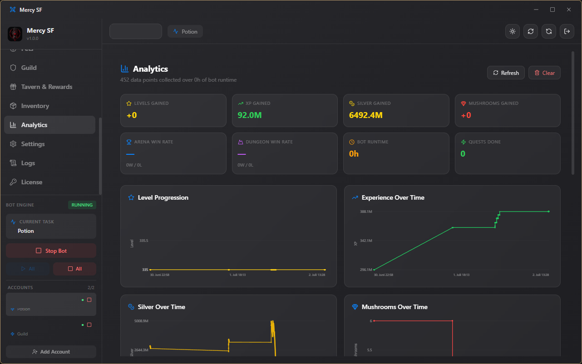The width and height of the screenshot is (582, 364).
Task: Click the Refresh analytics button
Action: tap(506, 73)
